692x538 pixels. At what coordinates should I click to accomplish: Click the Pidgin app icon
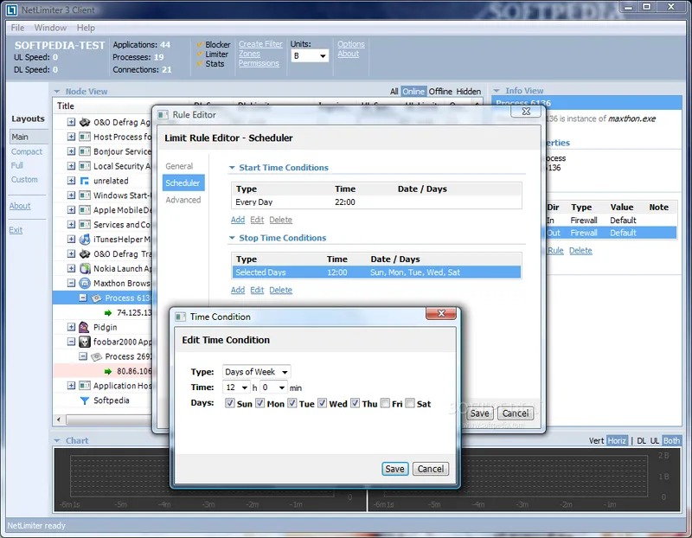pyautogui.click(x=84, y=327)
